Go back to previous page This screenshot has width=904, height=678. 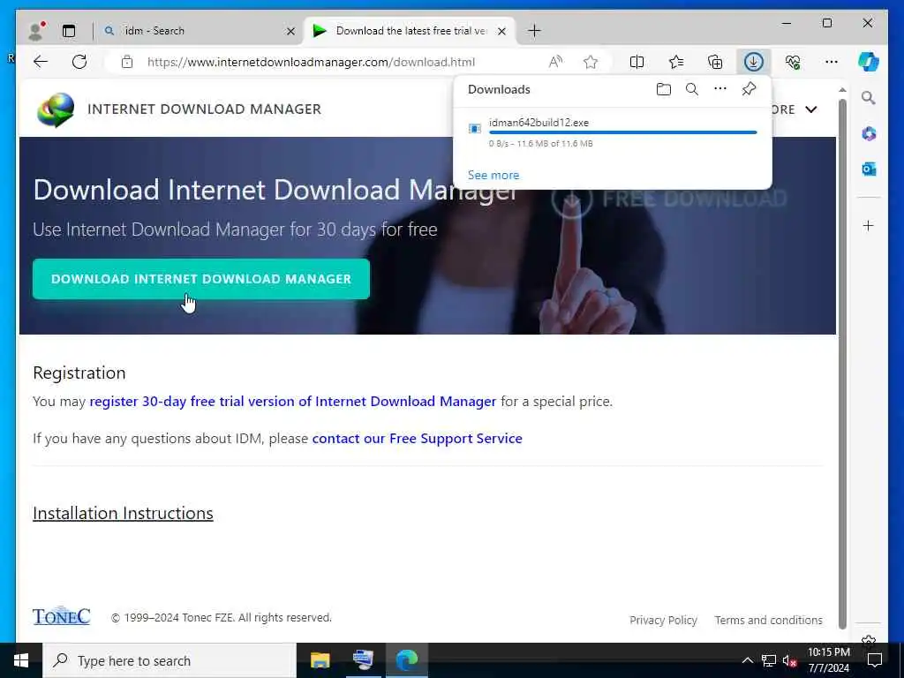tap(41, 62)
